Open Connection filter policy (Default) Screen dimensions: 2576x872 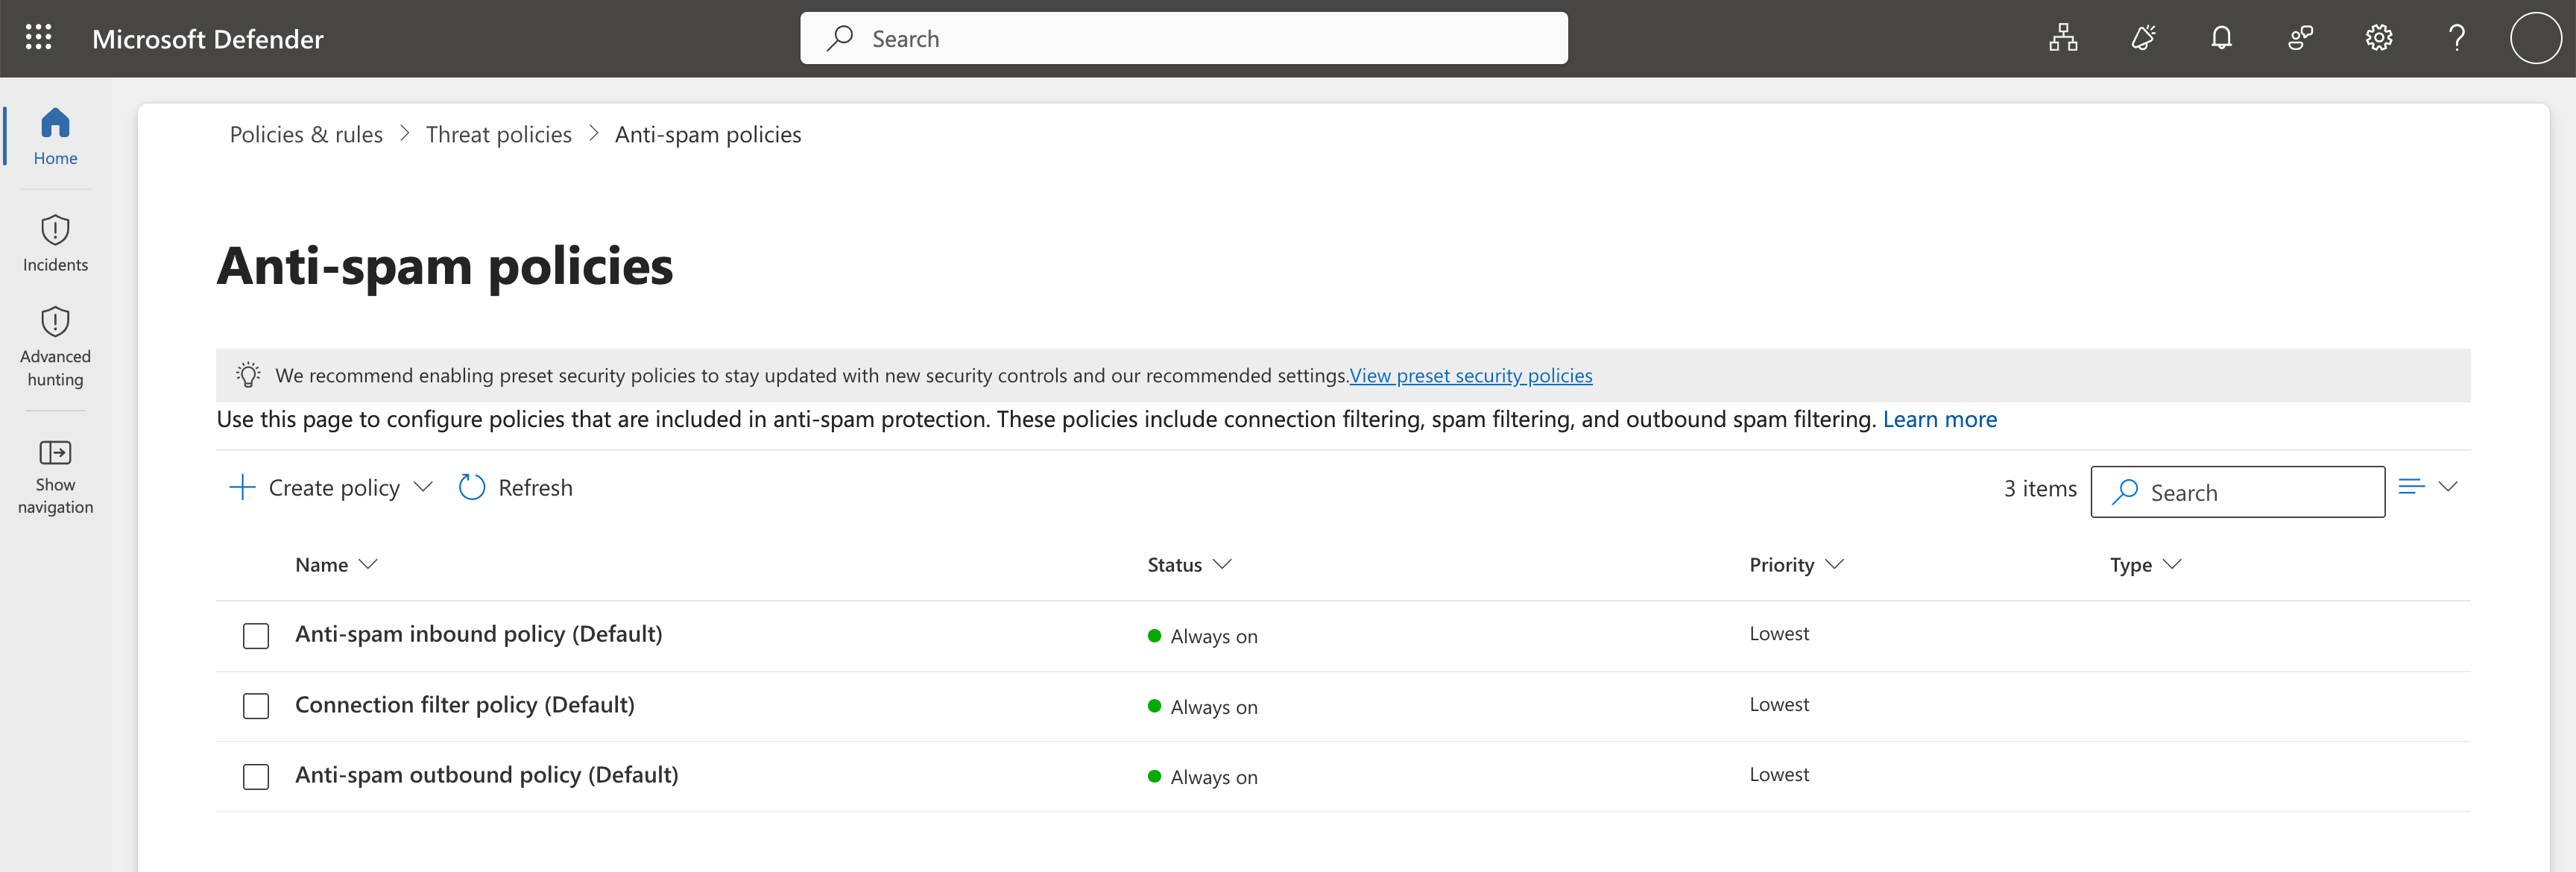(464, 704)
